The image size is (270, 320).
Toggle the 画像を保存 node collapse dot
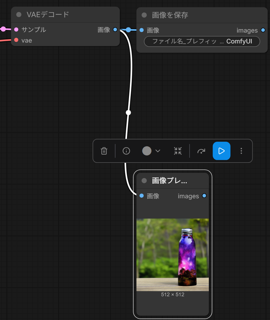click(x=144, y=15)
